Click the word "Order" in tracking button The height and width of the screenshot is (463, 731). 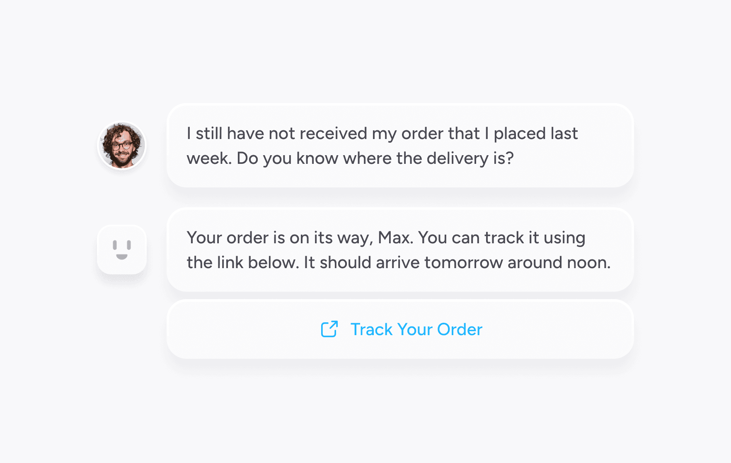click(x=460, y=329)
